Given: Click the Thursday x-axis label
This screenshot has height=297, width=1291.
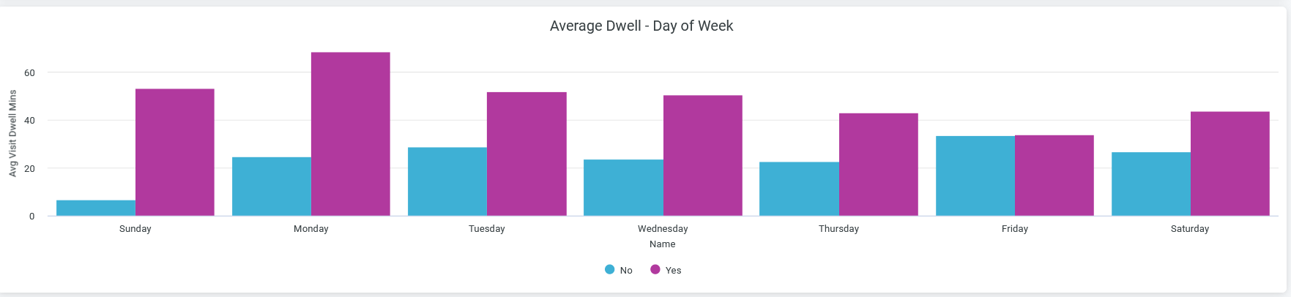Looking at the screenshot, I should point(838,229).
